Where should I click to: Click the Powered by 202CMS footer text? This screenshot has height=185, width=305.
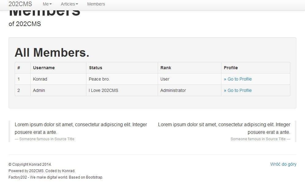click(x=42, y=171)
